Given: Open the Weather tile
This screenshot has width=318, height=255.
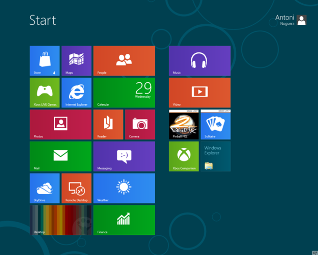Looking at the screenshot, I should 124,188.
